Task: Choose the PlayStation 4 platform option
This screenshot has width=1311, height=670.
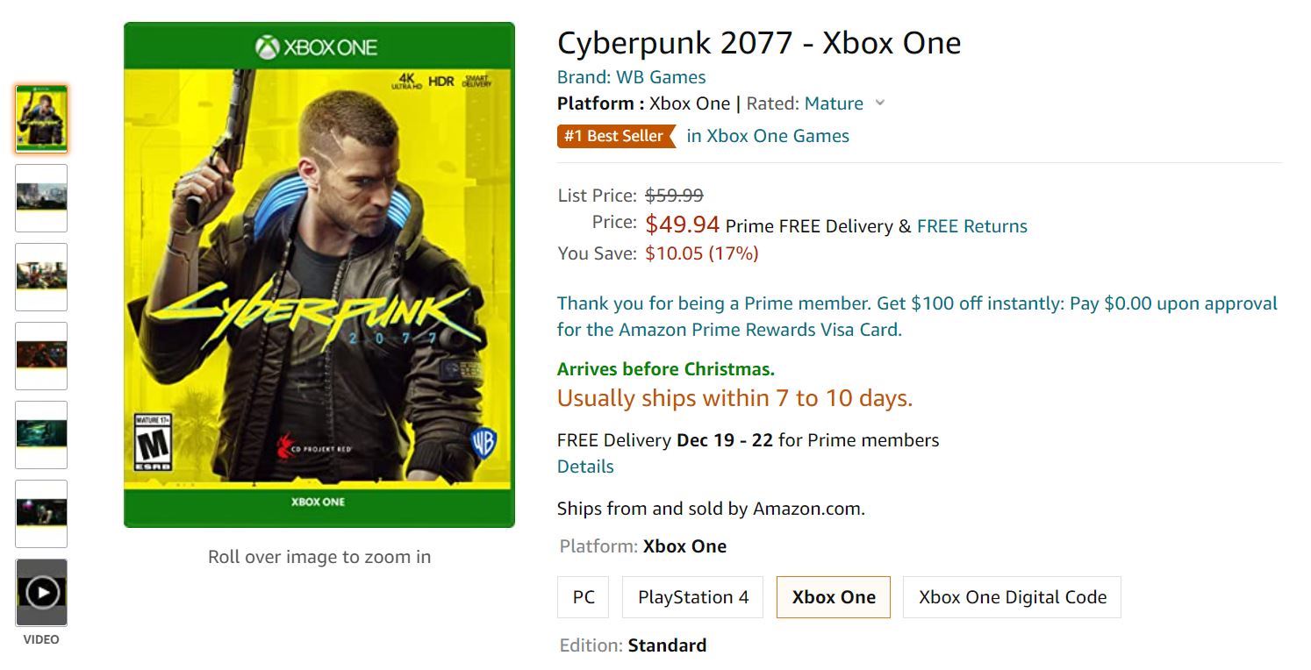Action: click(x=693, y=597)
